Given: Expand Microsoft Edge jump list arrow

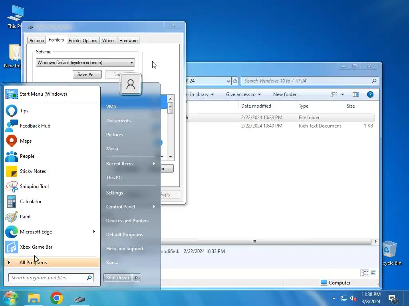Looking at the screenshot, I should [94, 231].
